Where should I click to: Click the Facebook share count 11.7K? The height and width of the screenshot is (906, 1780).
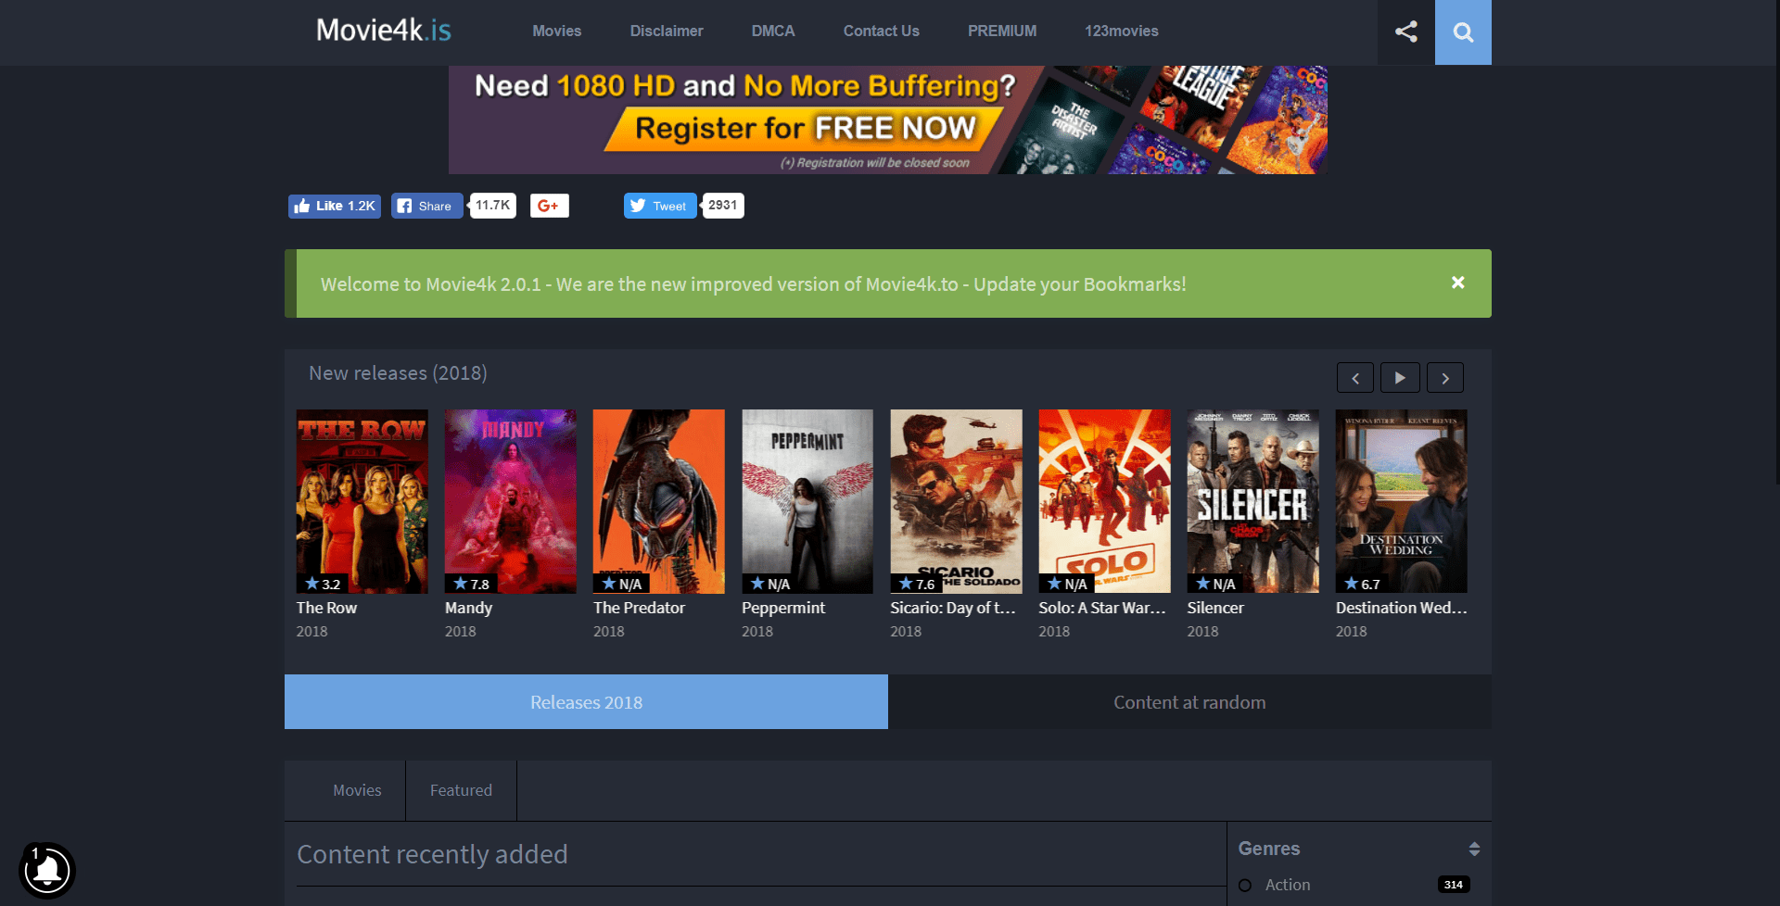tap(492, 206)
